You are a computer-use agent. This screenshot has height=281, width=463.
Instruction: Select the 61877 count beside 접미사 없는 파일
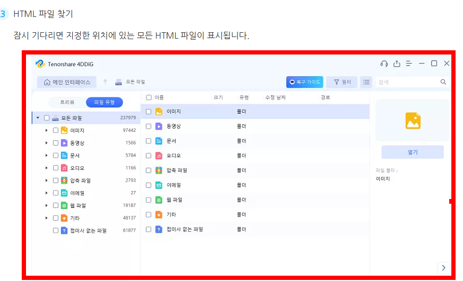tap(129, 230)
